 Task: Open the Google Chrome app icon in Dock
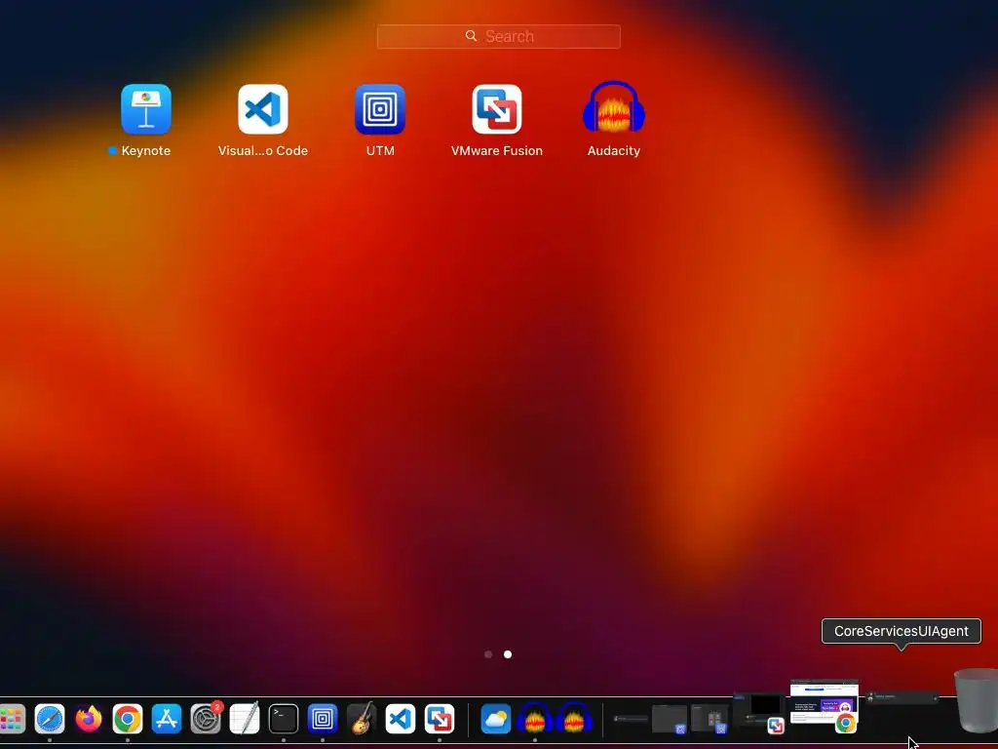point(128,719)
